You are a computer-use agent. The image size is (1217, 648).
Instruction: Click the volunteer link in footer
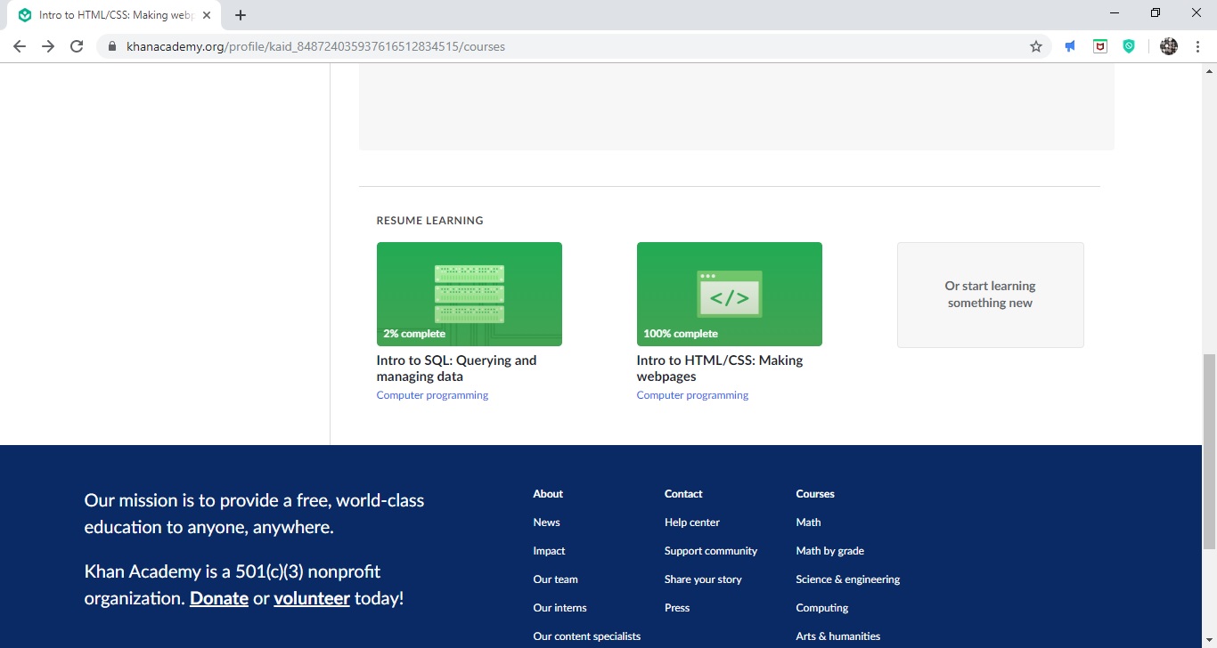click(312, 598)
